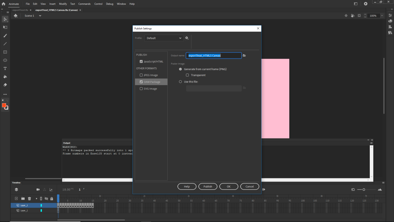Select the Brush tool in the toolbar
Image resolution: width=394 pixels, height=222 pixels.
5,35
